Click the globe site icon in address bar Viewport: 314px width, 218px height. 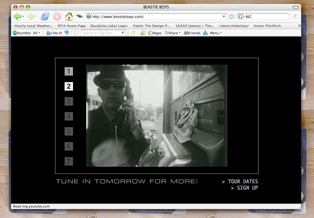tap(89, 17)
